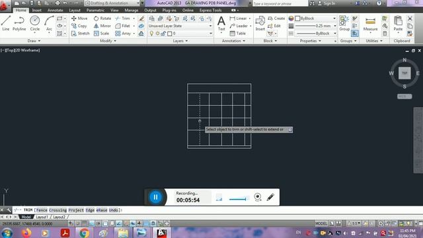Choose the Move command
The image size is (423, 238).
[x=79, y=19]
